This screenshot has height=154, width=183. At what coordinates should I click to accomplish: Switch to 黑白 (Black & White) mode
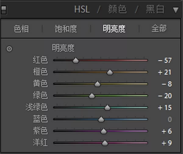155,10
